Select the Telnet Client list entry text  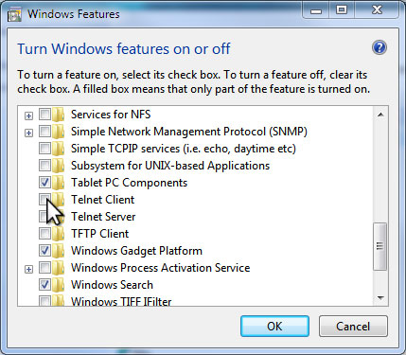(x=102, y=200)
